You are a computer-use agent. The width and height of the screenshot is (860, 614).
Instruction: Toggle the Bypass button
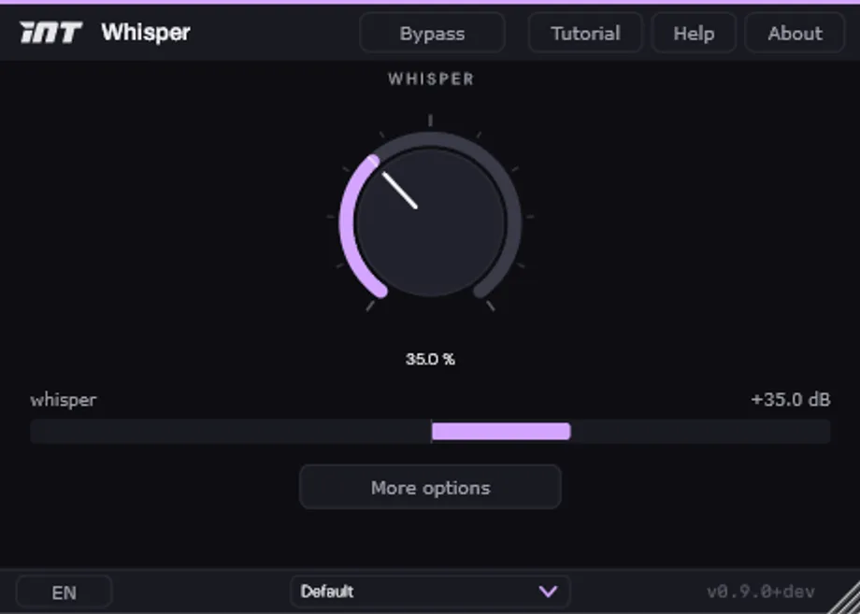click(432, 34)
